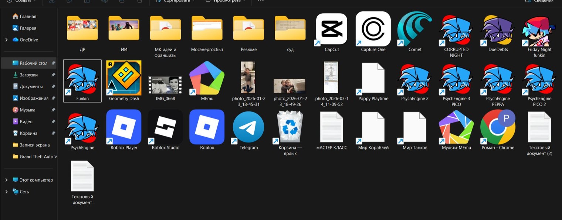This screenshot has height=220, width=562.
Task: Select Текстовый документ (2) file
Action: tap(539, 133)
